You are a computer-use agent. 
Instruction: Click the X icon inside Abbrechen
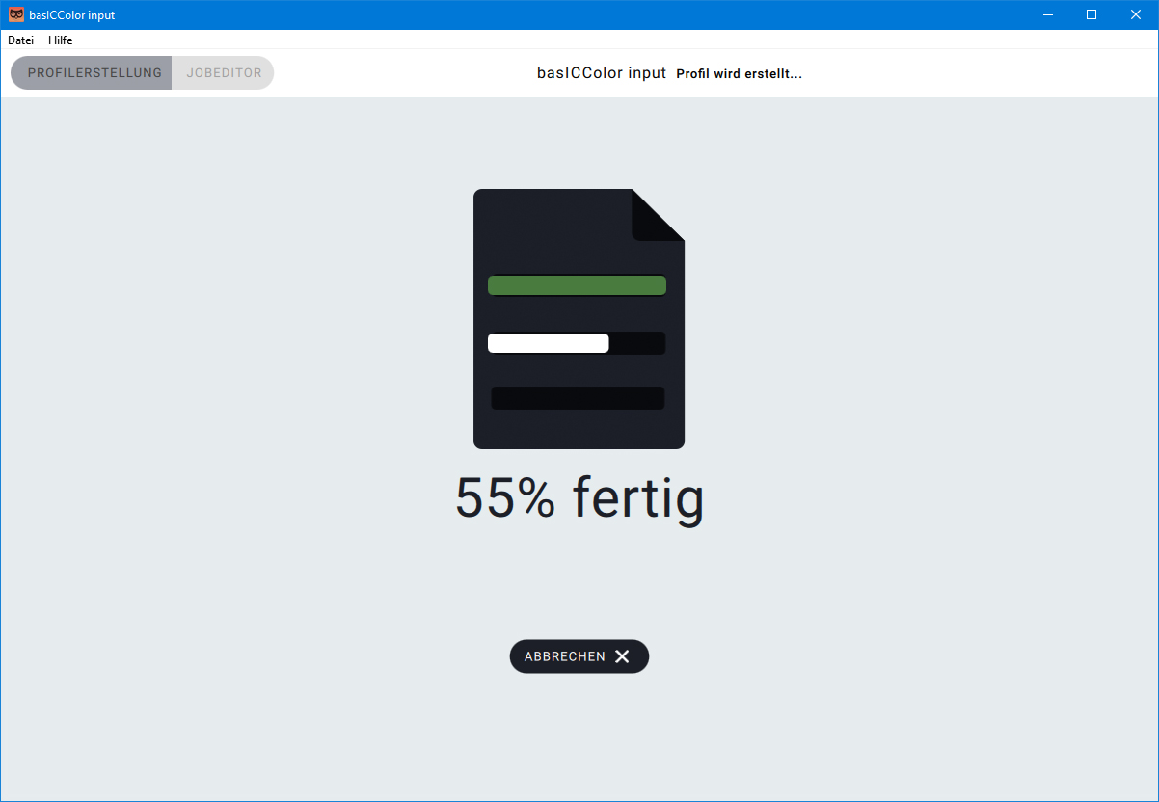pos(622,656)
